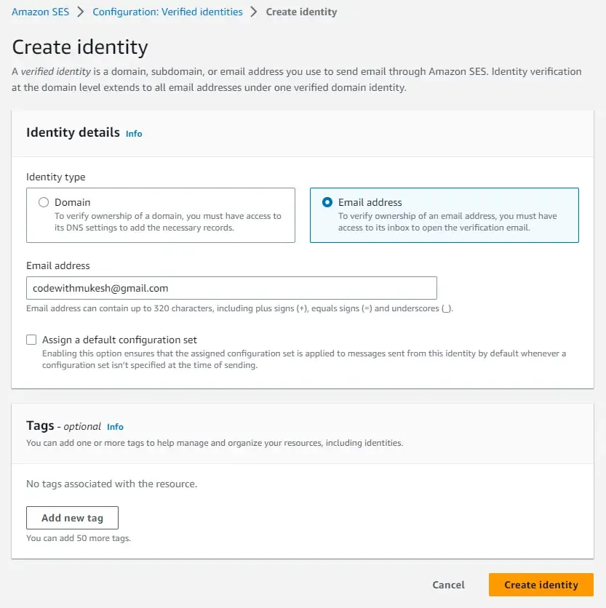
Task: Click the Identity details section header
Action: (x=73, y=132)
